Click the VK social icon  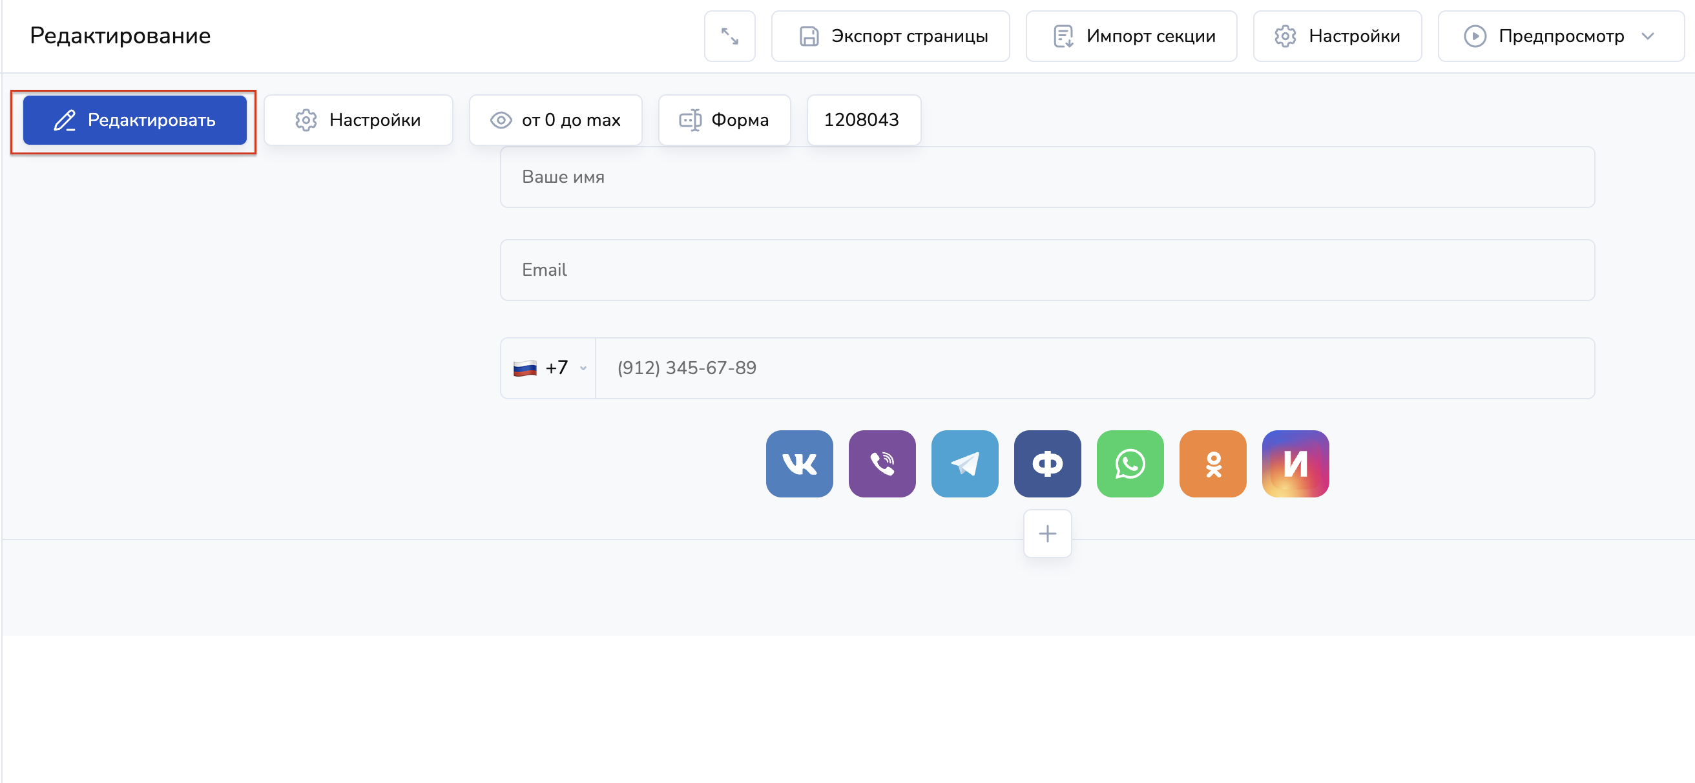pos(799,464)
